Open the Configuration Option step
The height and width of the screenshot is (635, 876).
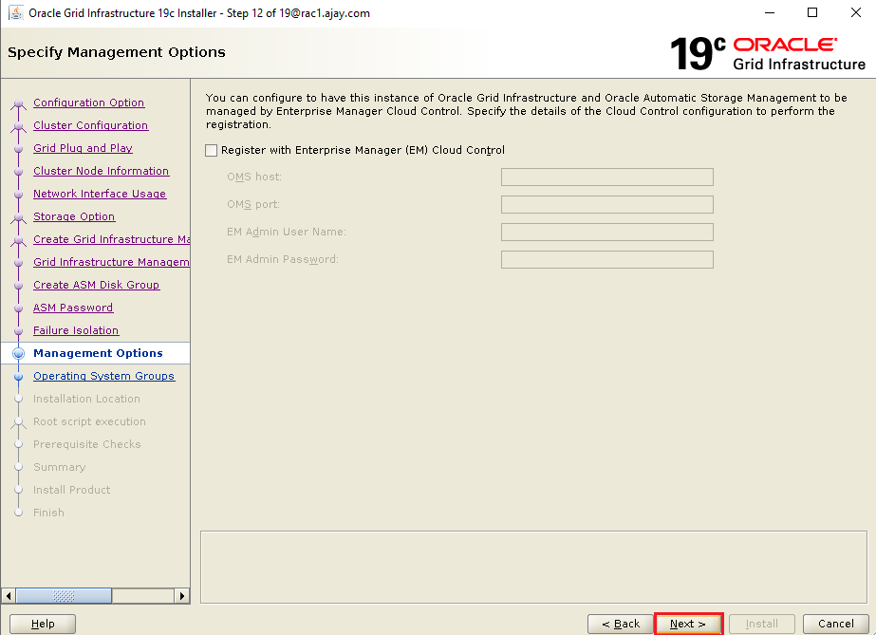pos(89,103)
